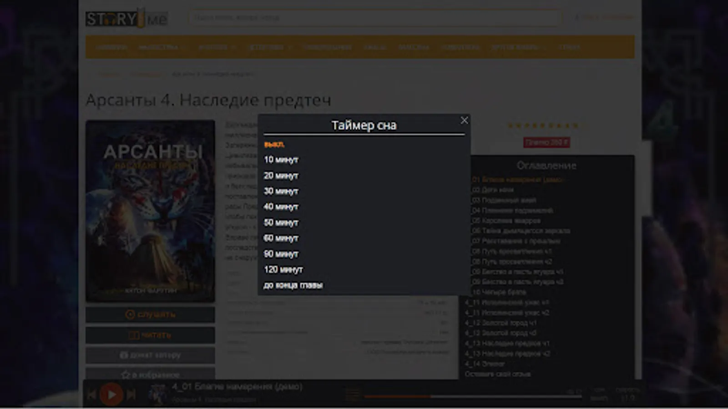This screenshot has height=409, width=728.
Task: Open chapter 09 Бегство в пасть ягуара ч2
Action: tap(518, 282)
